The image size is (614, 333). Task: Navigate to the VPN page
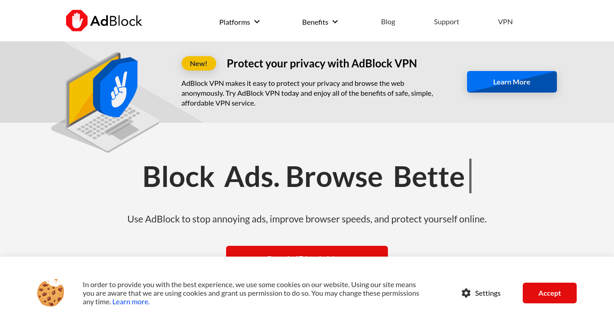[x=505, y=22]
